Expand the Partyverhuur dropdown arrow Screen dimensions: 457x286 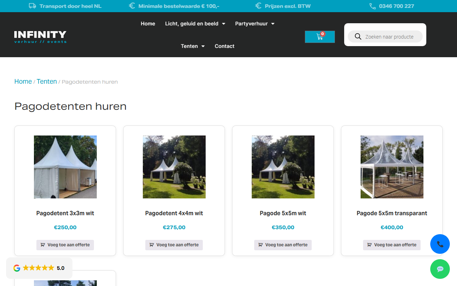click(273, 24)
